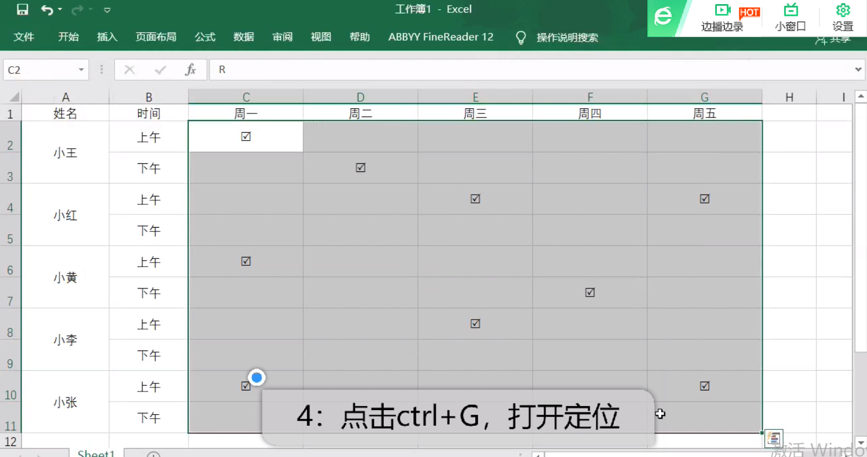Switch to the 开始 ribbon tab
Image resolution: width=867 pixels, height=457 pixels.
click(x=68, y=37)
